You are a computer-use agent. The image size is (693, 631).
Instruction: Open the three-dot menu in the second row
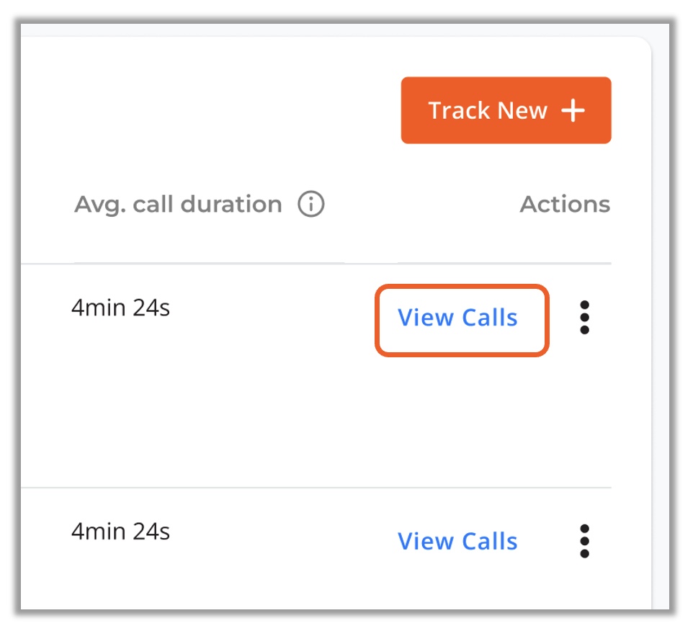(x=584, y=541)
